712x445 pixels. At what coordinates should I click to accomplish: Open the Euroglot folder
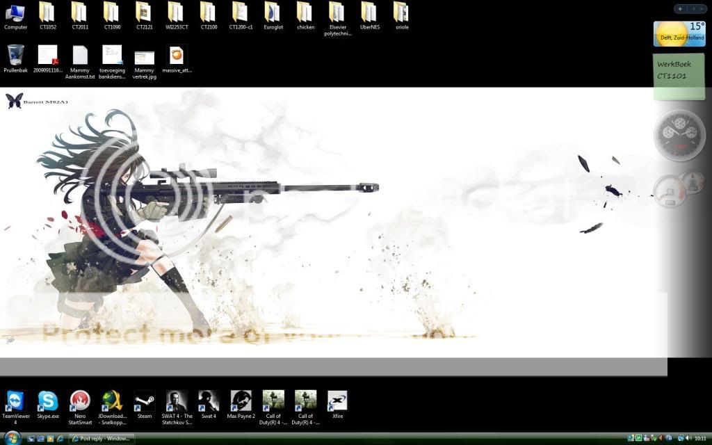coord(272,14)
